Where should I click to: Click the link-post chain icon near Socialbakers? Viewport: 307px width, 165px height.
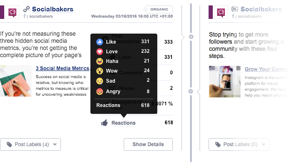point(26,9)
